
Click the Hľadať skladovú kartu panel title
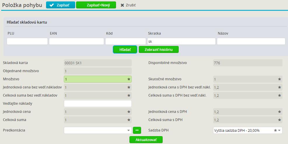(x=27, y=22)
